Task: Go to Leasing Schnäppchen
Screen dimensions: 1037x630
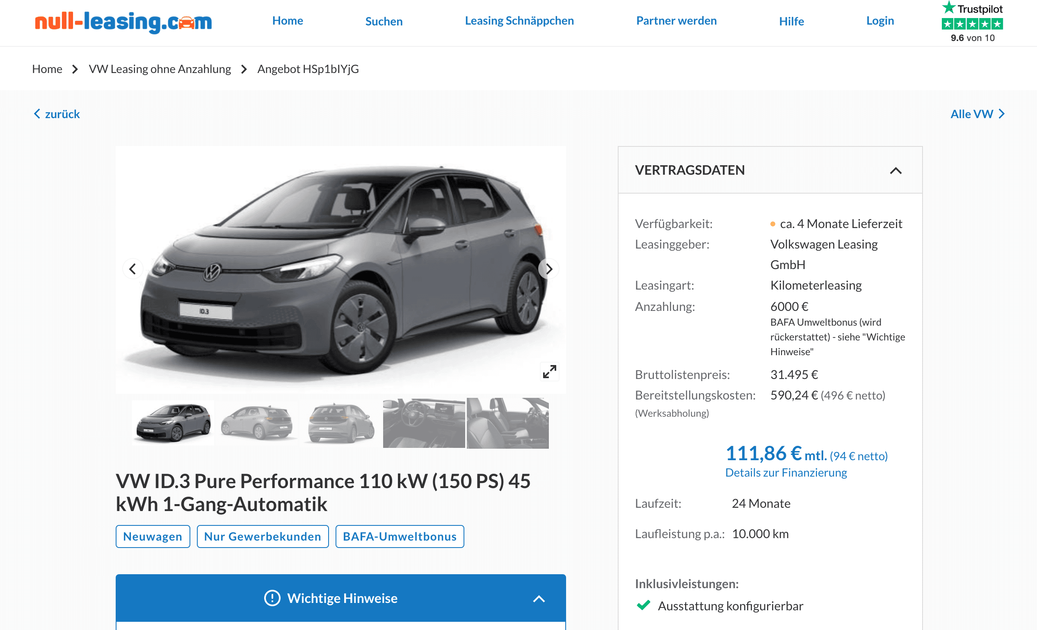Action: 519,21
